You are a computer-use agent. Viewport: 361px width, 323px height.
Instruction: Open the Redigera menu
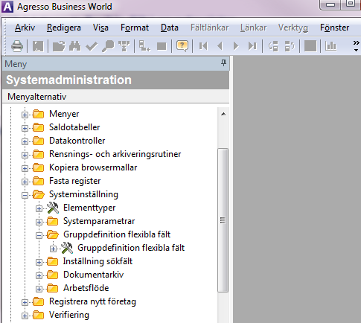click(x=64, y=28)
